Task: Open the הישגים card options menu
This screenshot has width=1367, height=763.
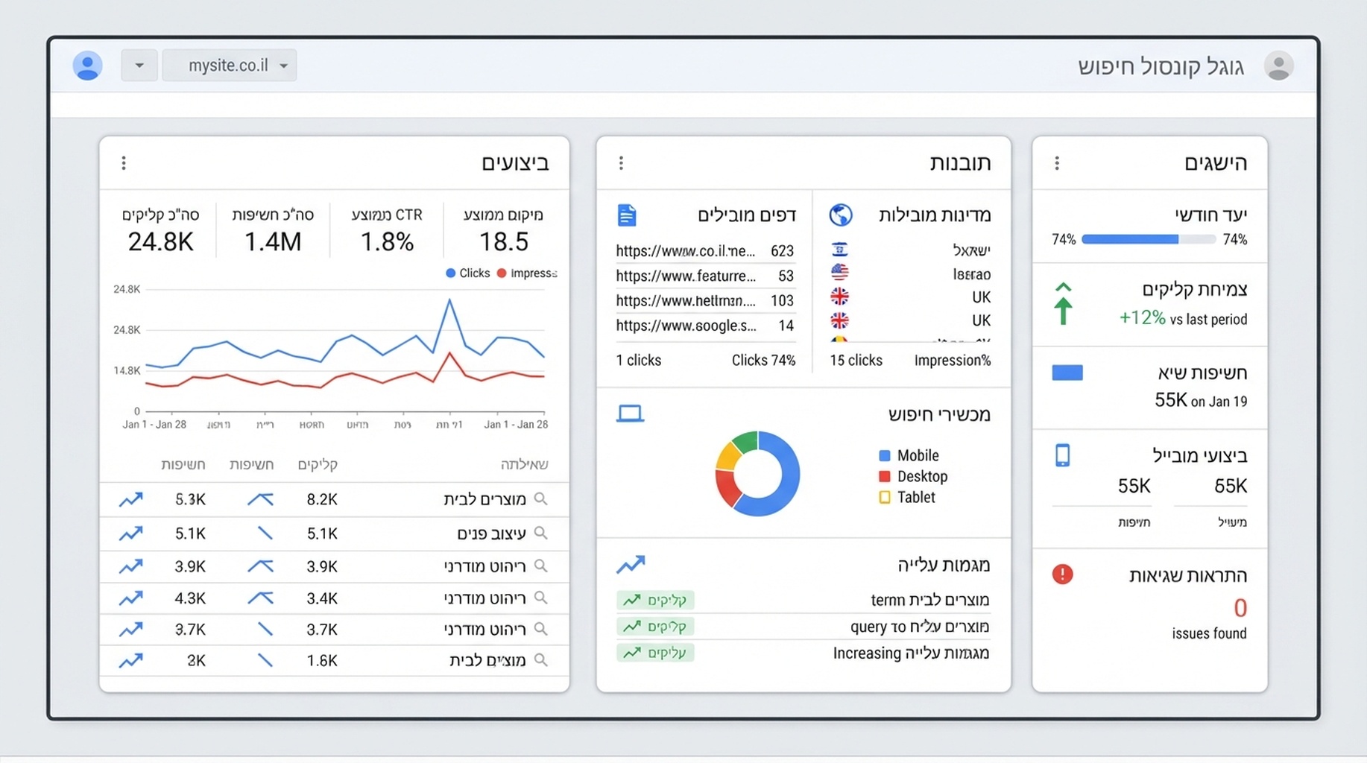Action: pyautogui.click(x=1057, y=162)
